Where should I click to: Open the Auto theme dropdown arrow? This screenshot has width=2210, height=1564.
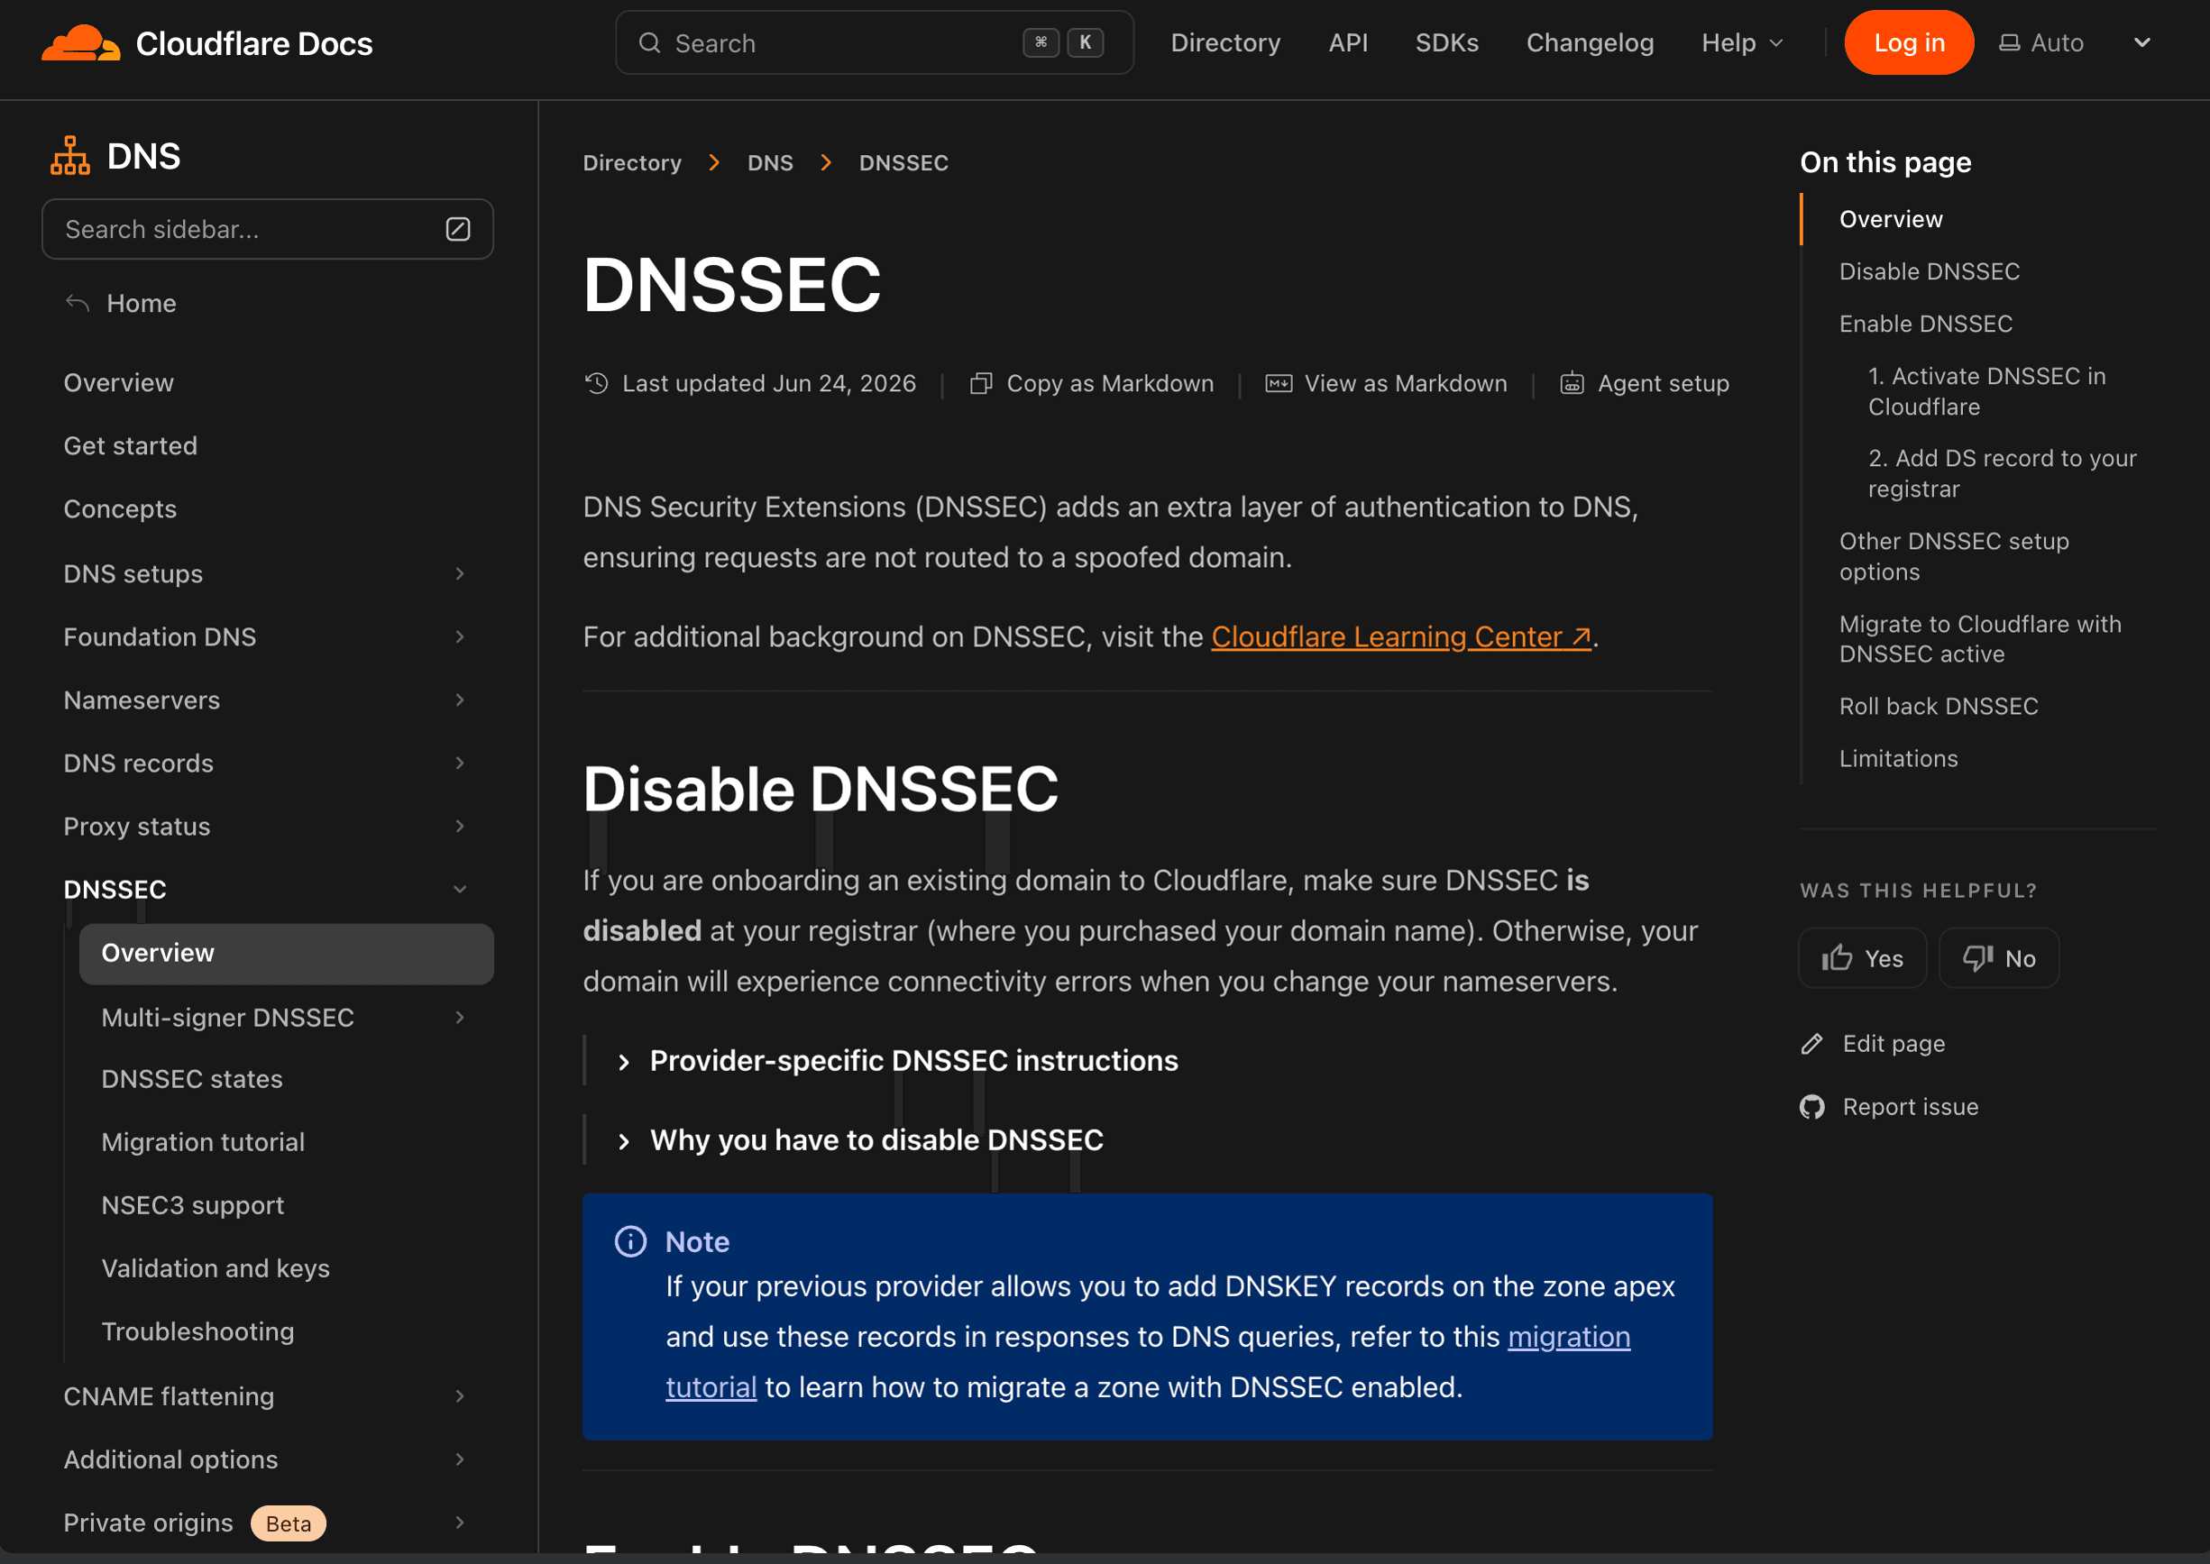click(x=2141, y=43)
